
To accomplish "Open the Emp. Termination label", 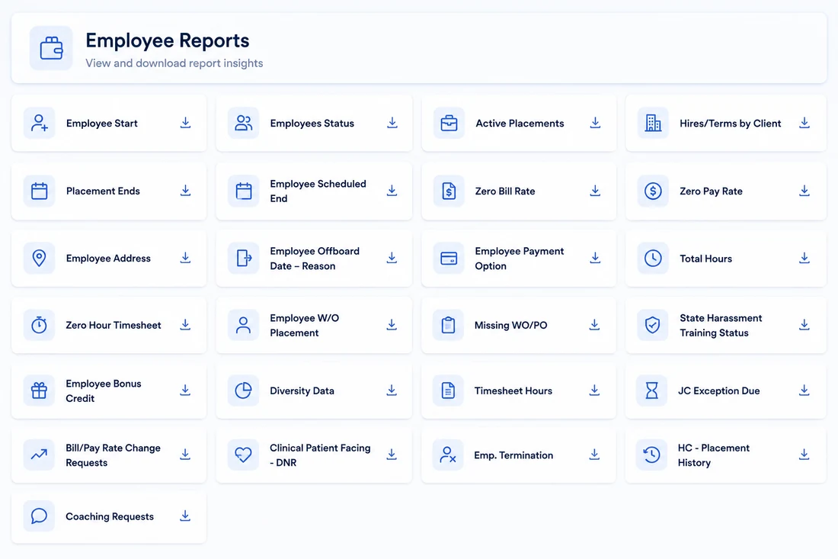I will click(513, 455).
